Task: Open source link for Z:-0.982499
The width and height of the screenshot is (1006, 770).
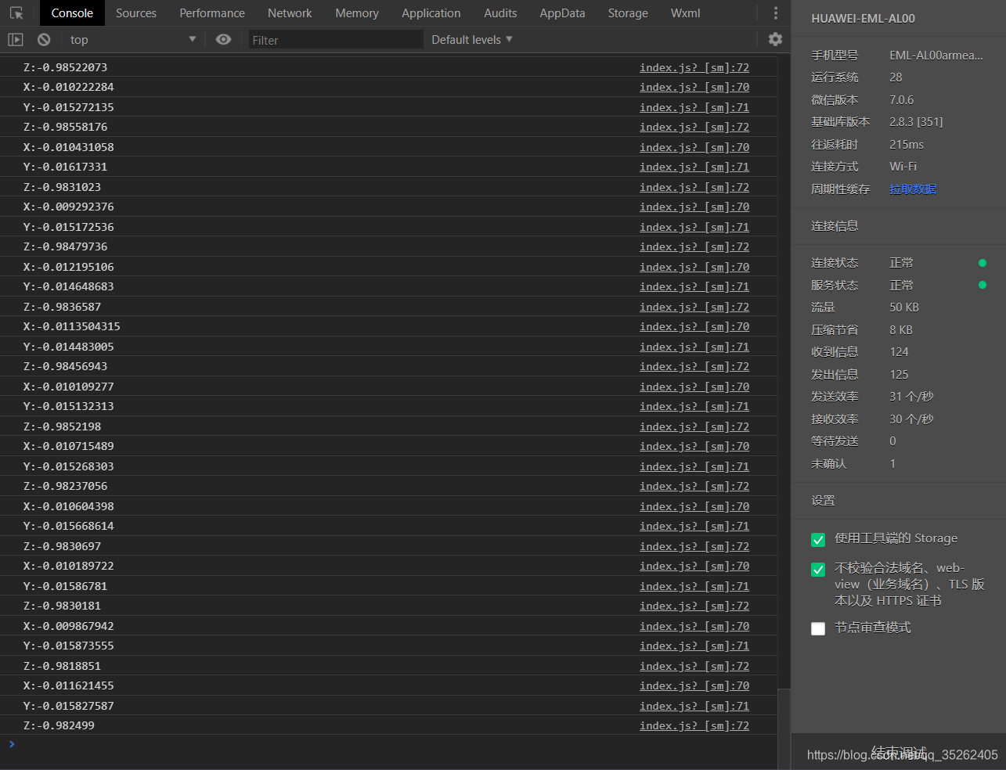Action: click(x=694, y=725)
